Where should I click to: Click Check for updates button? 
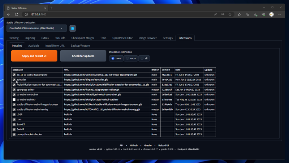pos(83,56)
